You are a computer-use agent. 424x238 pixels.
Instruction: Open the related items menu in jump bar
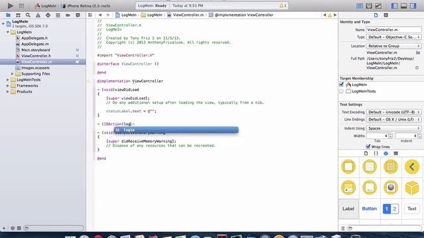point(90,15)
